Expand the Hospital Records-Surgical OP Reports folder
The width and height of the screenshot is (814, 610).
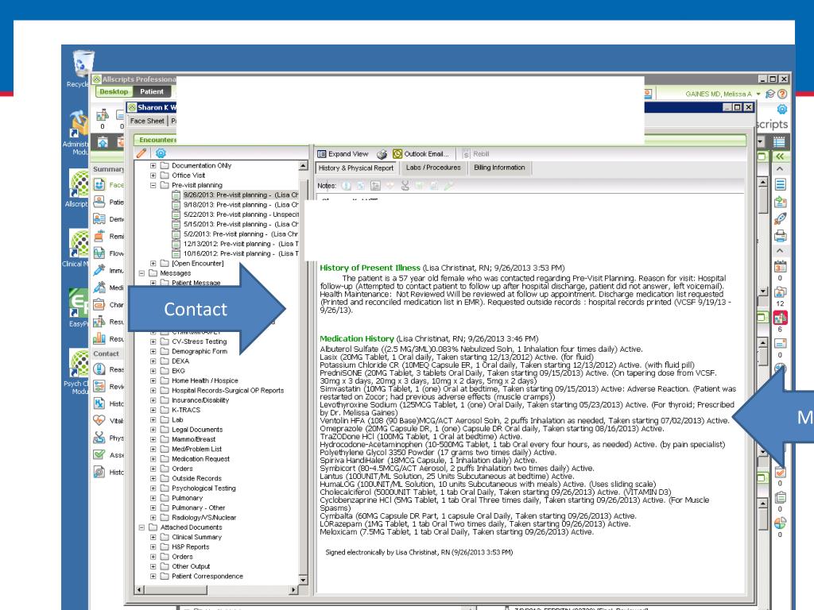click(153, 391)
